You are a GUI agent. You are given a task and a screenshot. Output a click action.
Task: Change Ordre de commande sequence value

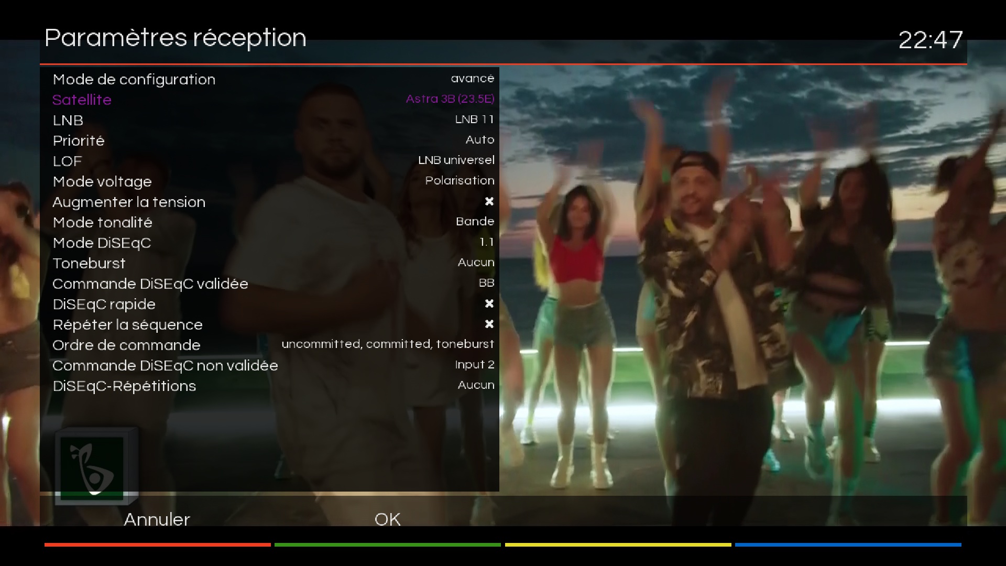388,344
